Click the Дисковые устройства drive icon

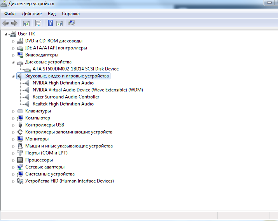coord(20,63)
